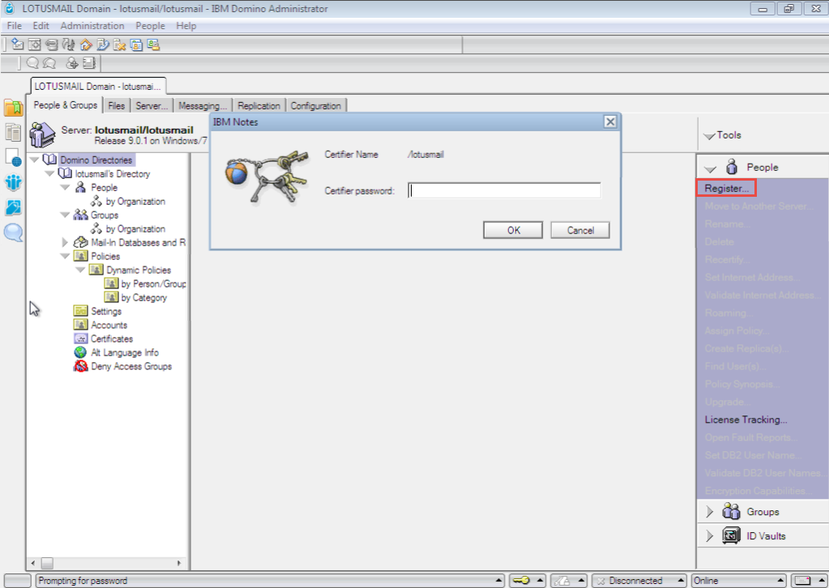
Task: Click the pink-dot mail icon in status bar
Action: [x=802, y=581]
